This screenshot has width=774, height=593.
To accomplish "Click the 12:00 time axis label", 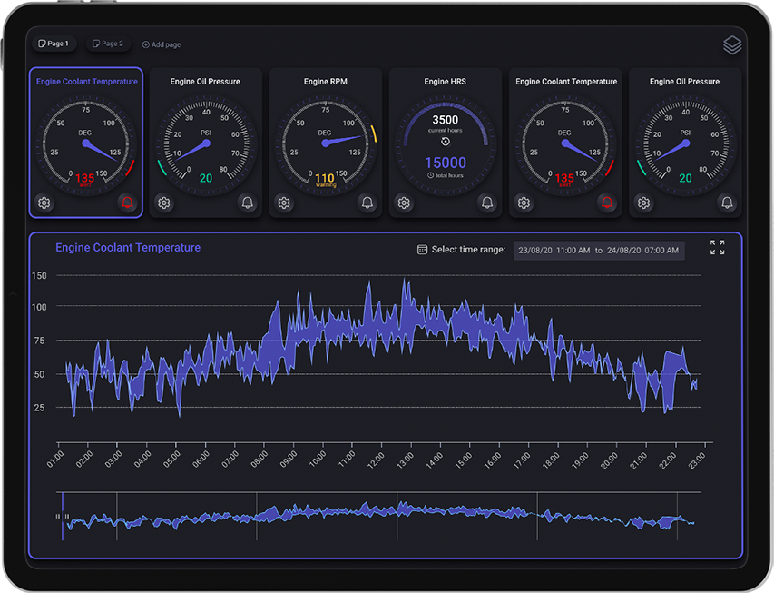I will tap(375, 460).
